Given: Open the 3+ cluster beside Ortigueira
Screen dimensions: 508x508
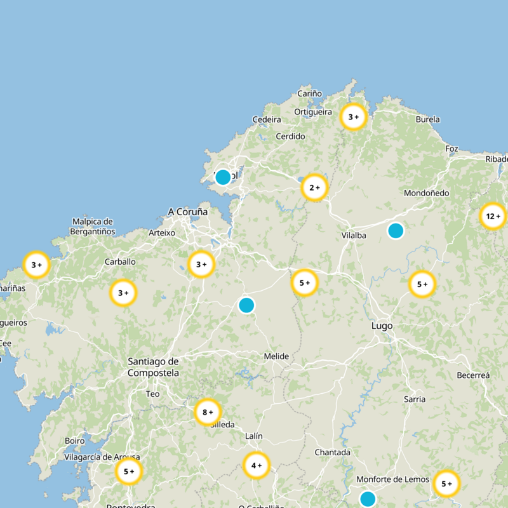Looking at the screenshot, I should [354, 117].
